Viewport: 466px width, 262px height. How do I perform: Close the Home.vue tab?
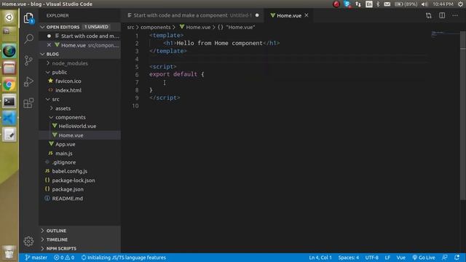pyautogui.click(x=307, y=15)
